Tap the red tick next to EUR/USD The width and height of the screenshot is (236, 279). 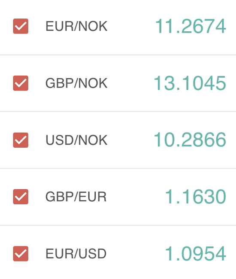click(21, 254)
